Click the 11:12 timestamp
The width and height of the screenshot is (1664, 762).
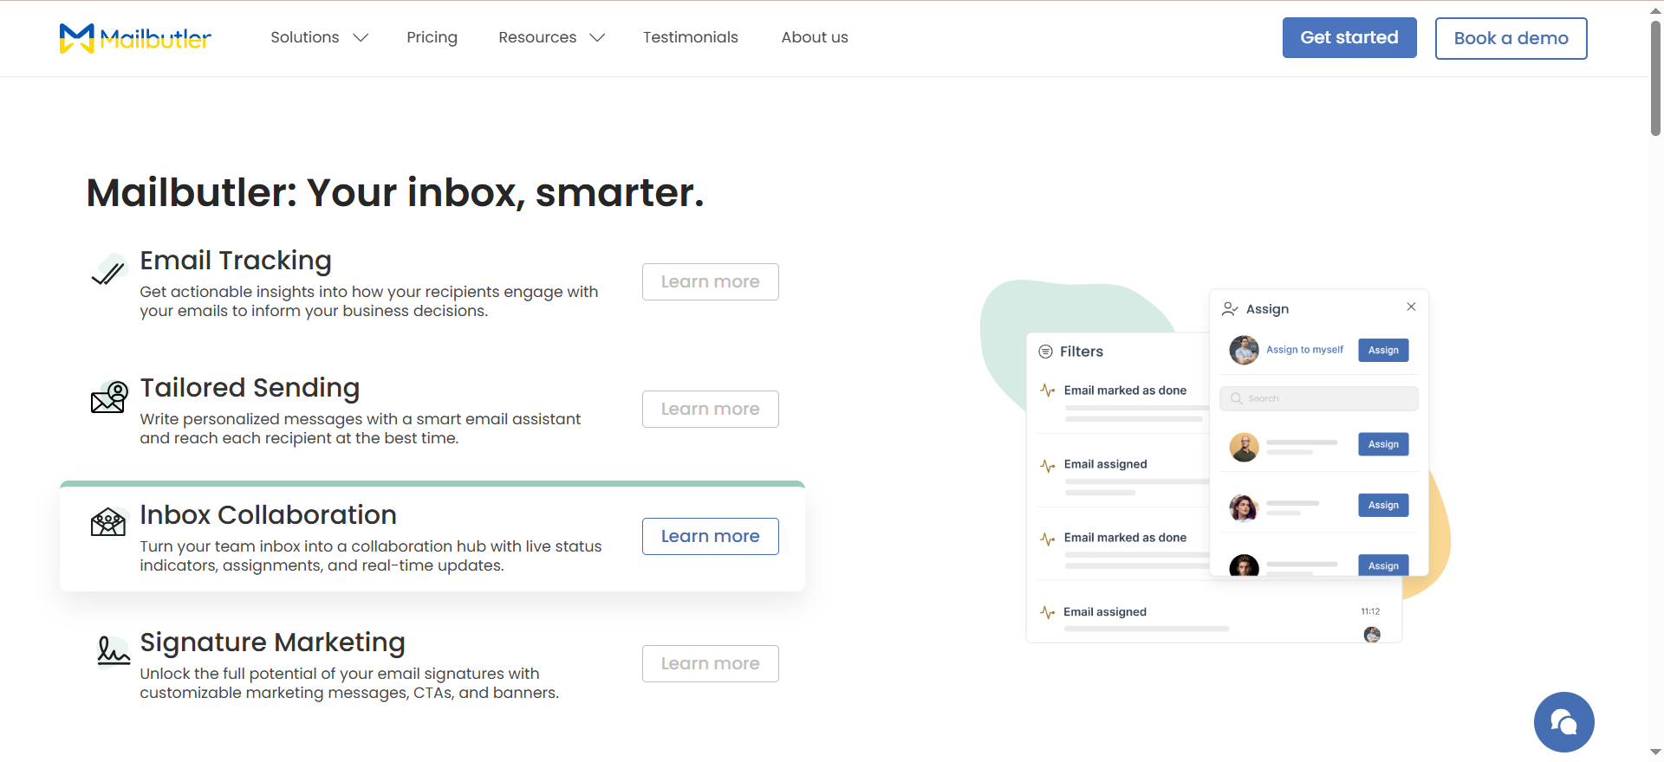pyautogui.click(x=1370, y=611)
